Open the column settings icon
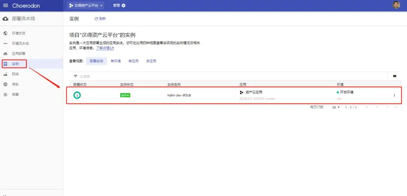407x196 pixels. pyautogui.click(x=395, y=76)
